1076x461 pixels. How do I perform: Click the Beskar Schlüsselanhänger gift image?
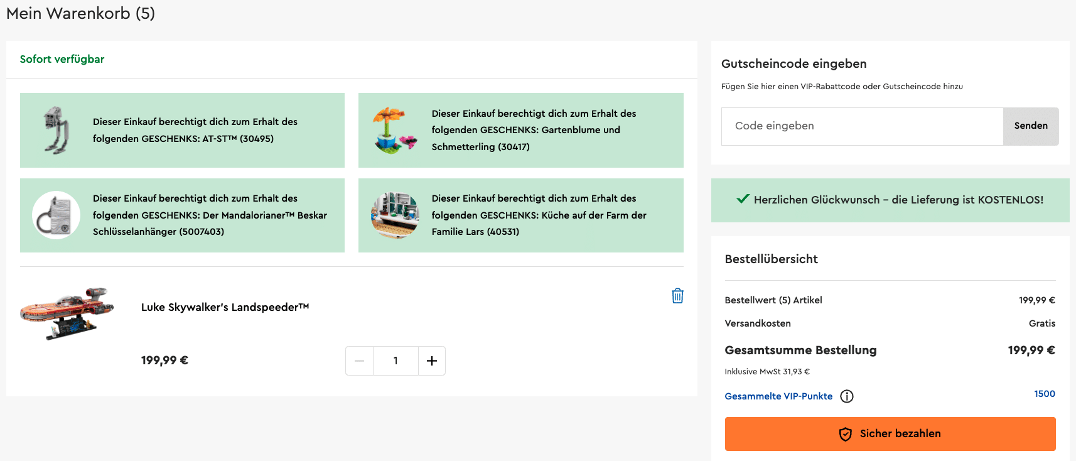(56, 215)
